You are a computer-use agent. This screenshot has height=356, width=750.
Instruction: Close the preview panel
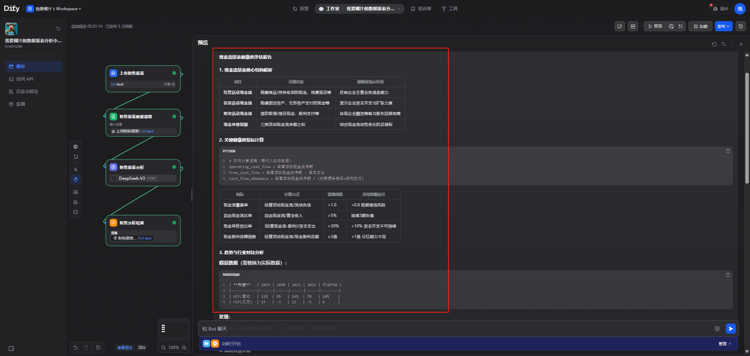[741, 44]
